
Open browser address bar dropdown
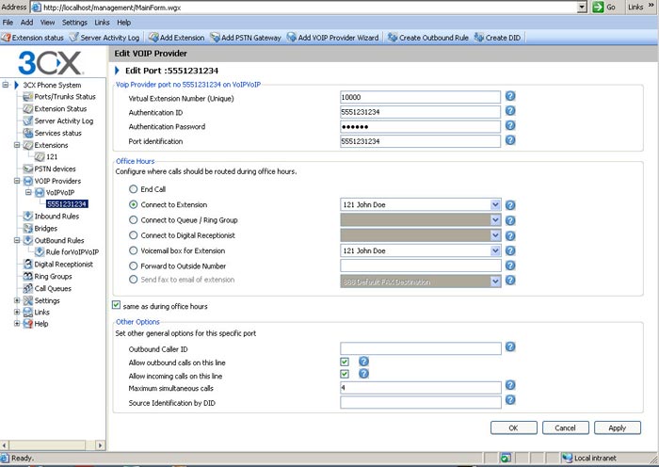point(582,8)
